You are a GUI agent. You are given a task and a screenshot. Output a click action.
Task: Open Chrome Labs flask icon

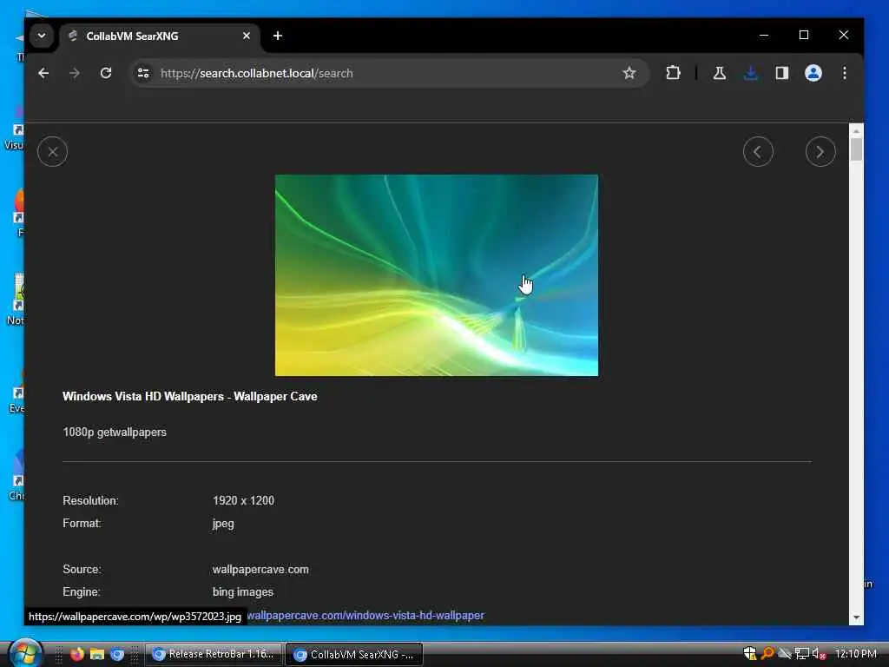720,73
